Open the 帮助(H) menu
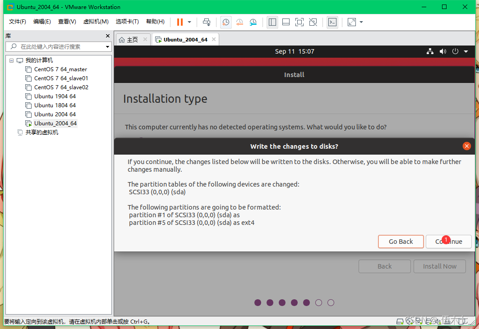The width and height of the screenshot is (479, 329). pos(155,21)
